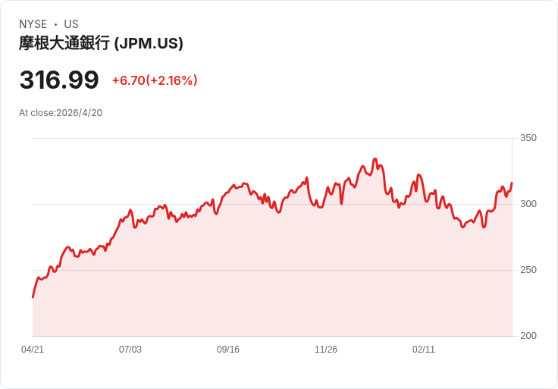This screenshot has height=389, width=558.
Task: Click the At close 2026/4/20 timestamp
Action: [61, 113]
